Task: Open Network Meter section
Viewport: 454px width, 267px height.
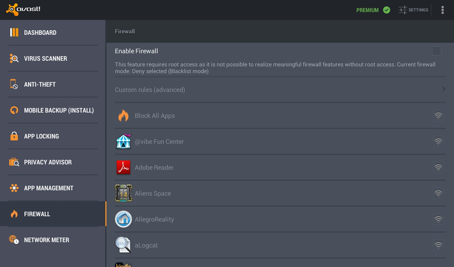Action: click(x=53, y=240)
